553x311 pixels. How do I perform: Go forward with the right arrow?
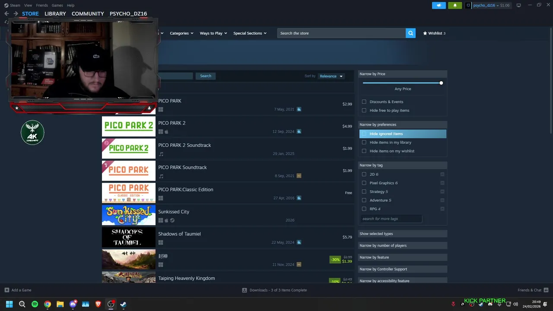(16, 14)
